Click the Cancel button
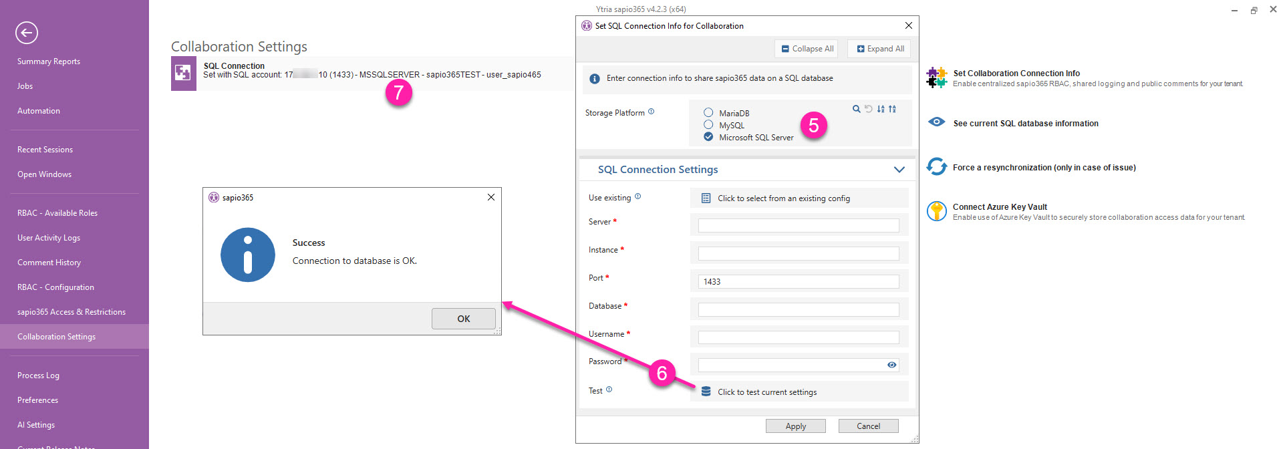This screenshot has height=449, width=1283. pos(869,426)
